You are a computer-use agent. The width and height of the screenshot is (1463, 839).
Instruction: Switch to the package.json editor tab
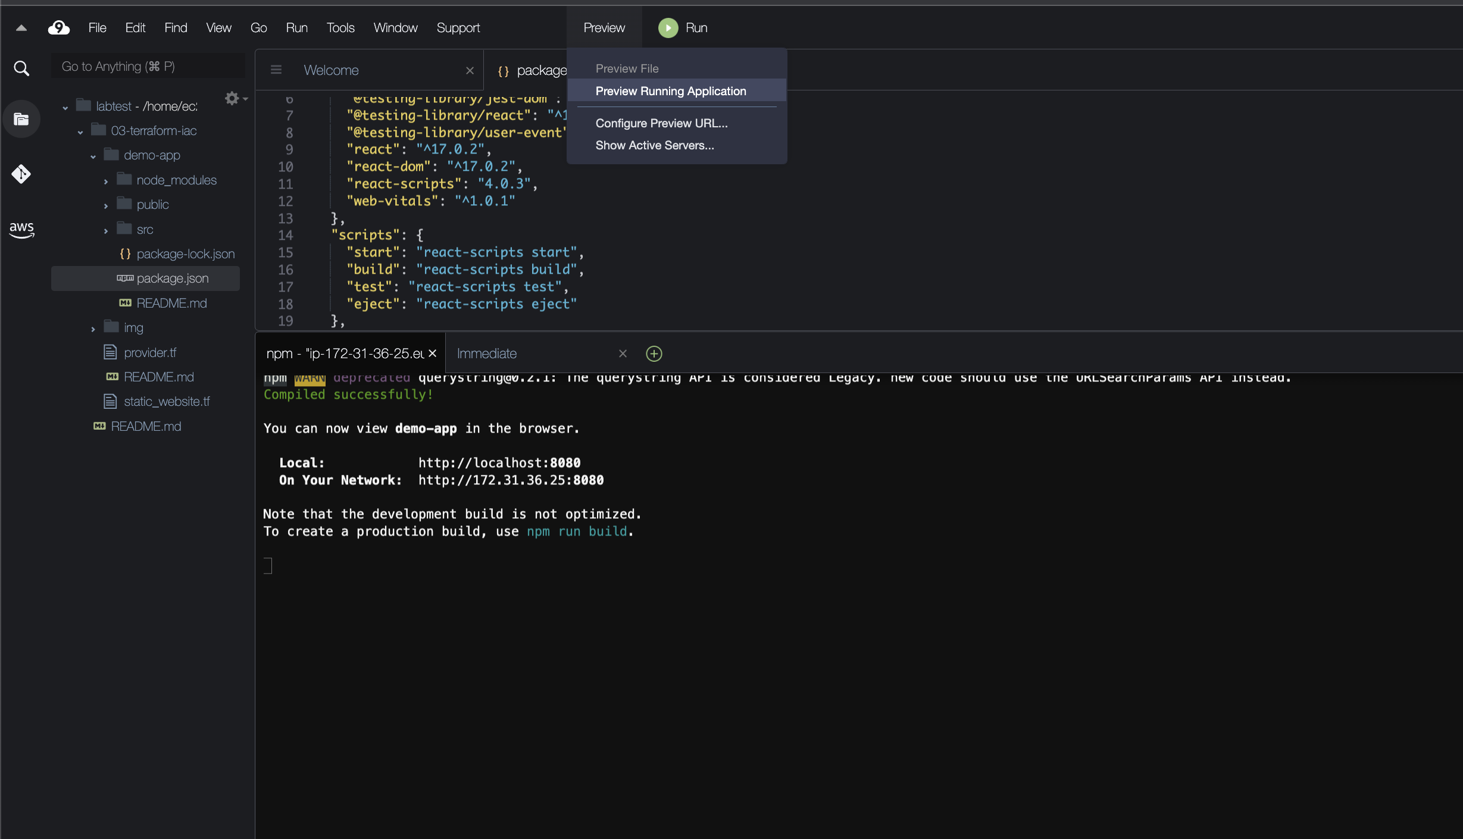point(526,70)
